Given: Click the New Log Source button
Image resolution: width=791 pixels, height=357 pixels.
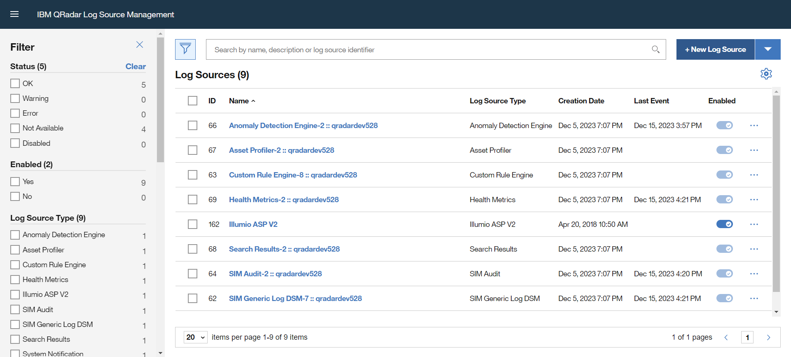Looking at the screenshot, I should click(x=715, y=49).
